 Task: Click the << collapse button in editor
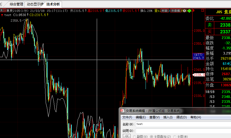127,136
